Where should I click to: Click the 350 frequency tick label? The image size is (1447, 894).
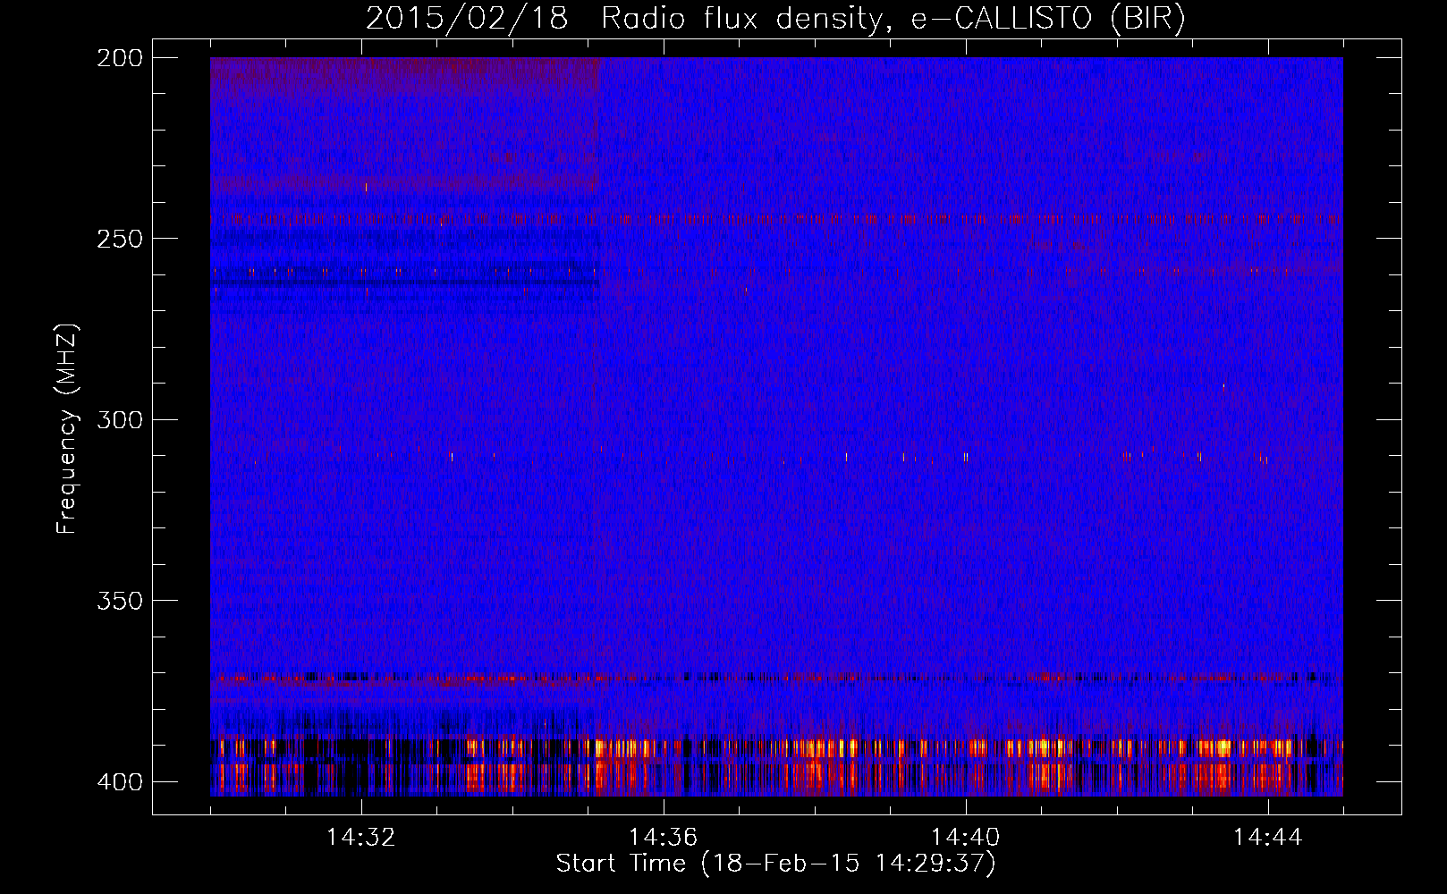coord(119,601)
